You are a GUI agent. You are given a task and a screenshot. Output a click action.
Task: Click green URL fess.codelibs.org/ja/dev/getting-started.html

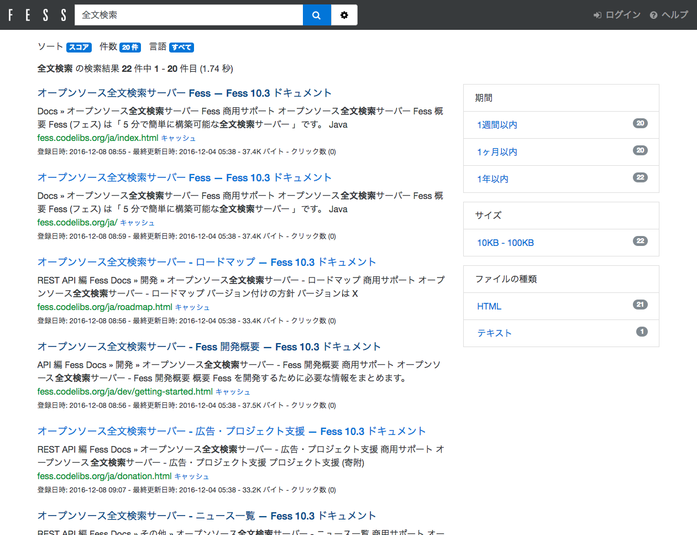[x=125, y=392]
